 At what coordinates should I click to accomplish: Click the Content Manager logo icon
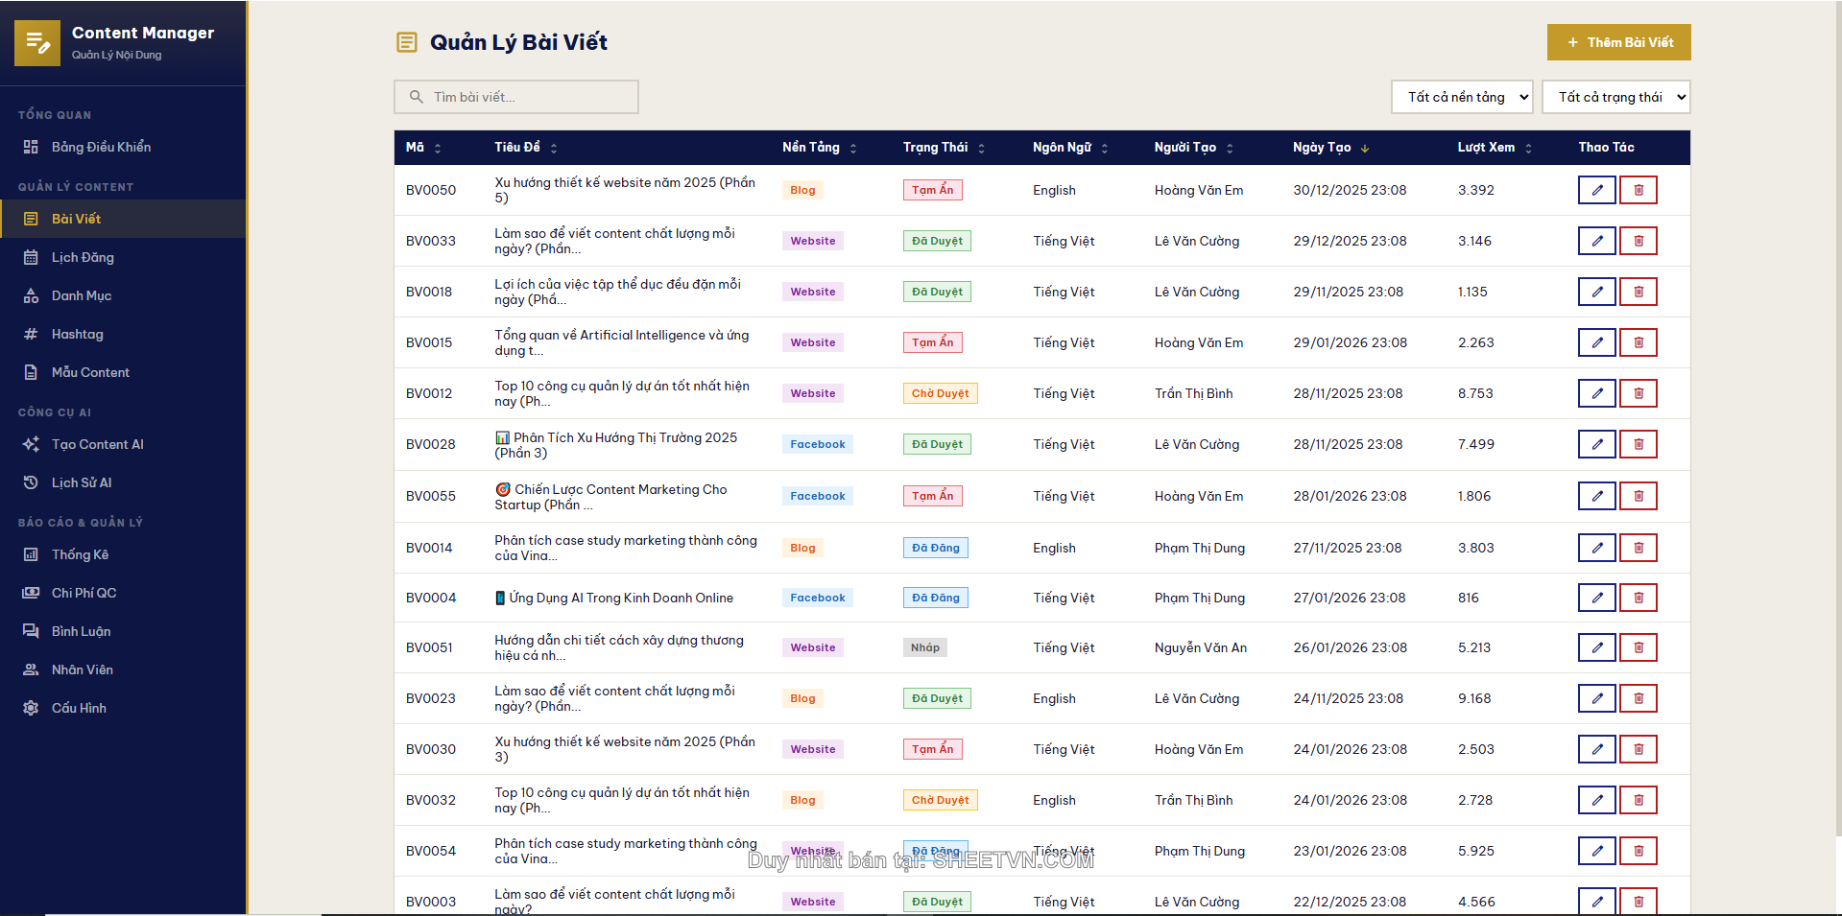pos(37,43)
